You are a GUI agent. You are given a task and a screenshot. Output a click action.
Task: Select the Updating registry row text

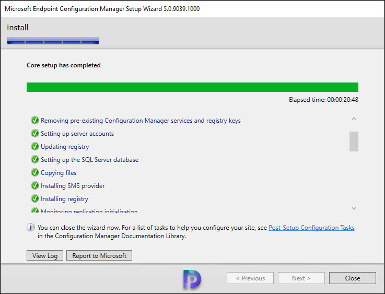(65, 147)
